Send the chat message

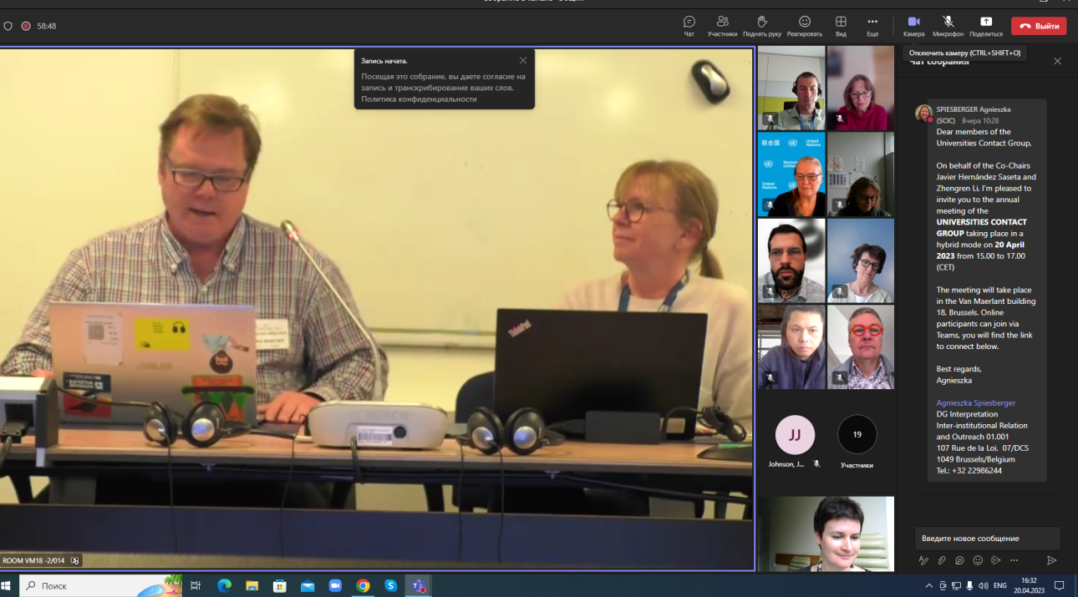coord(1051,560)
